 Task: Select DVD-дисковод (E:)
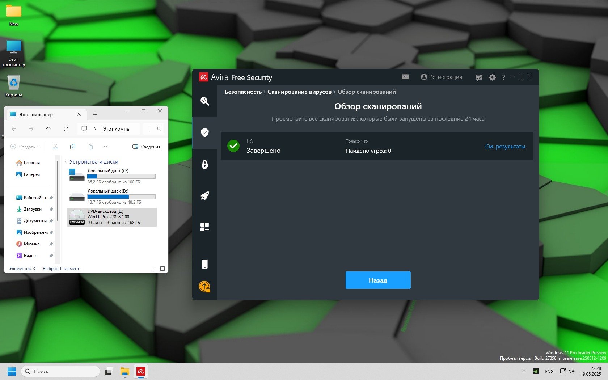pos(112,217)
